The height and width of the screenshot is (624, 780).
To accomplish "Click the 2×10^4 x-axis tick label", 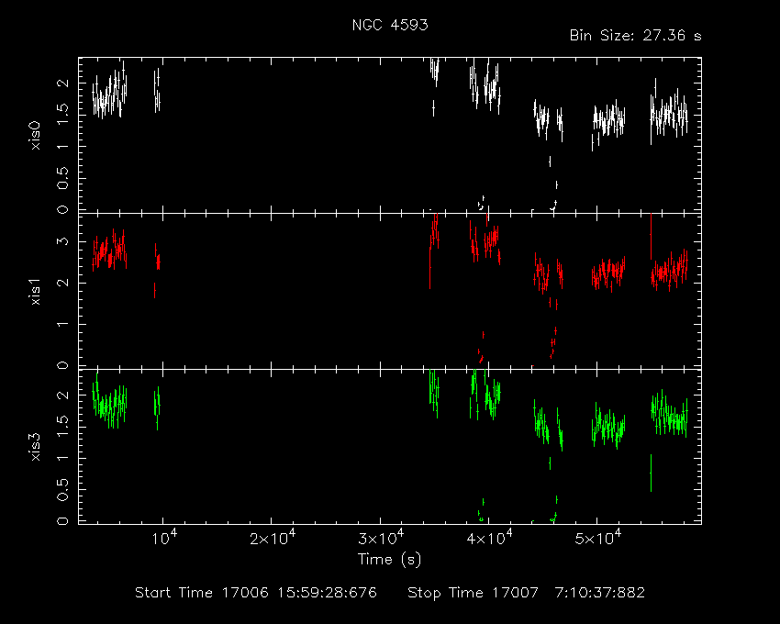I will click(273, 537).
